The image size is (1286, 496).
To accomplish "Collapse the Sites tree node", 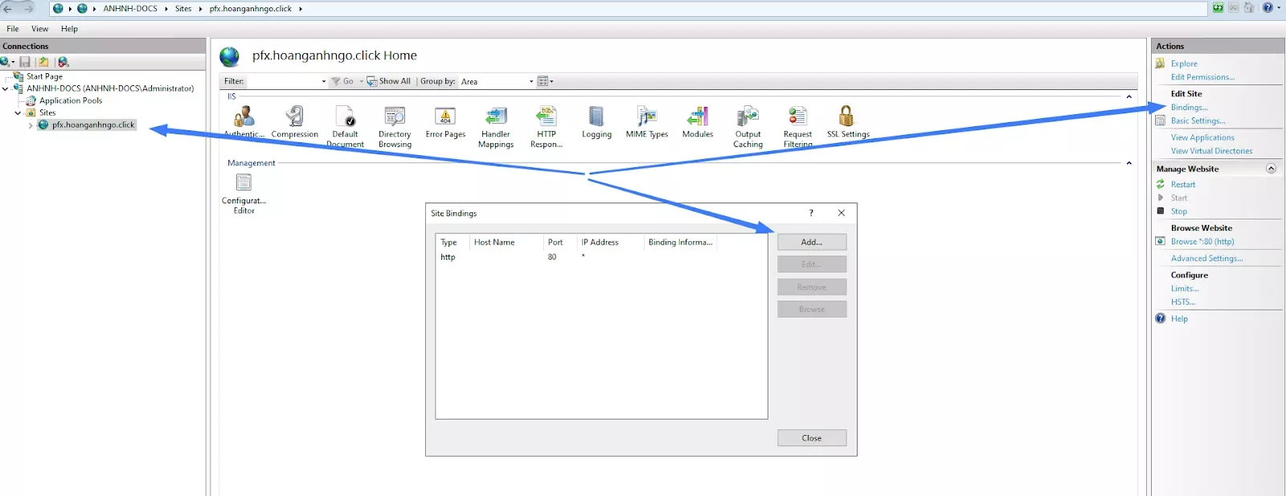I will click(x=18, y=113).
